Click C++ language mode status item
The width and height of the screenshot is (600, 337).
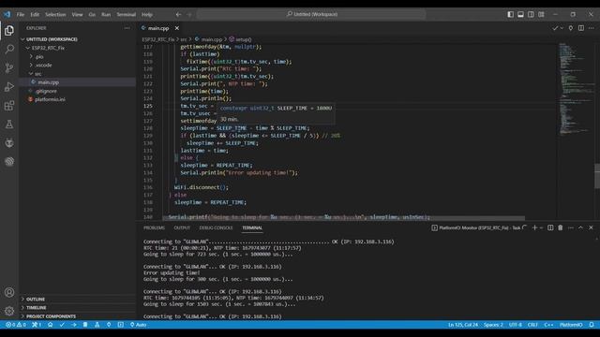(548, 325)
